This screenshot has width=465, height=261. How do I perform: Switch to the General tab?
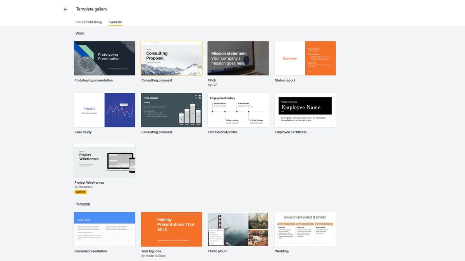pyautogui.click(x=115, y=22)
